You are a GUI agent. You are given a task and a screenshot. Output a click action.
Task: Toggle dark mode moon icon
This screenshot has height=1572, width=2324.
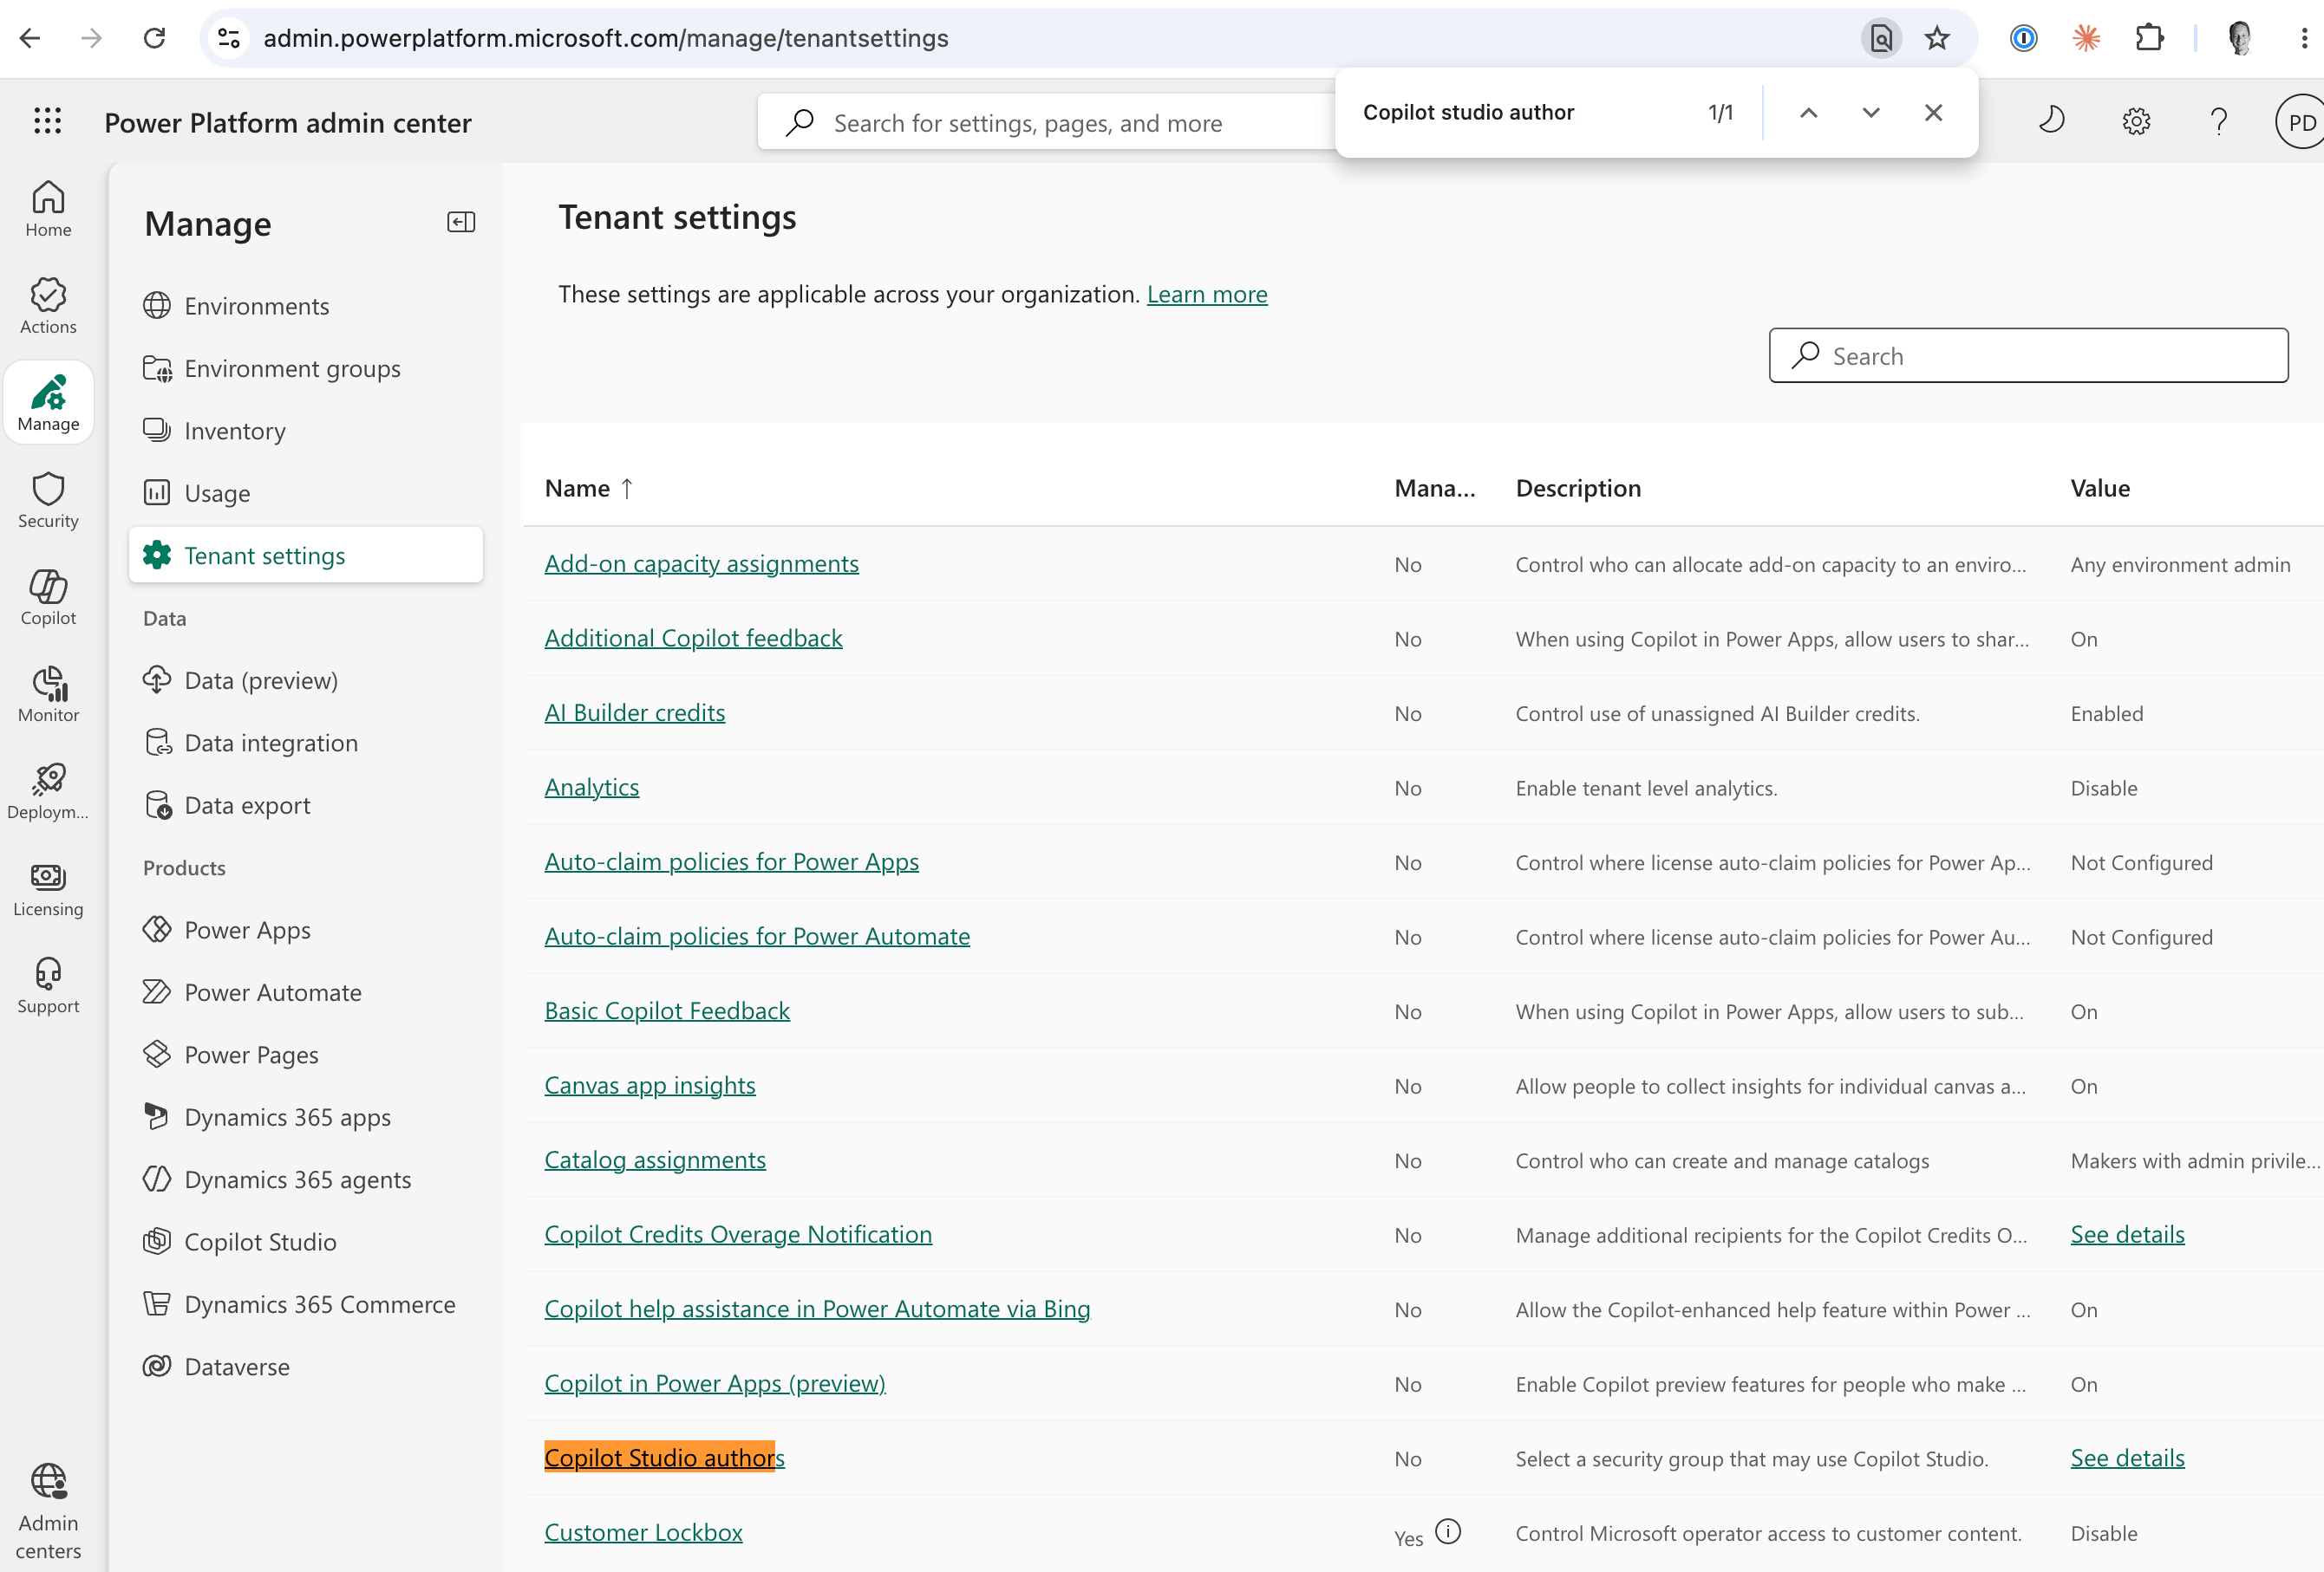point(2051,121)
